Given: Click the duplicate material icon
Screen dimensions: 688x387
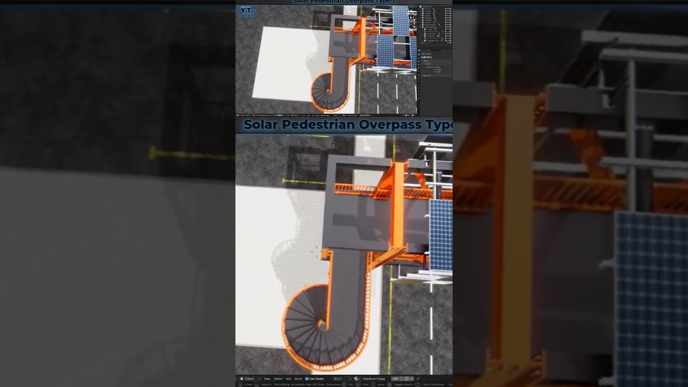Looking at the screenshot, I should tap(407, 379).
